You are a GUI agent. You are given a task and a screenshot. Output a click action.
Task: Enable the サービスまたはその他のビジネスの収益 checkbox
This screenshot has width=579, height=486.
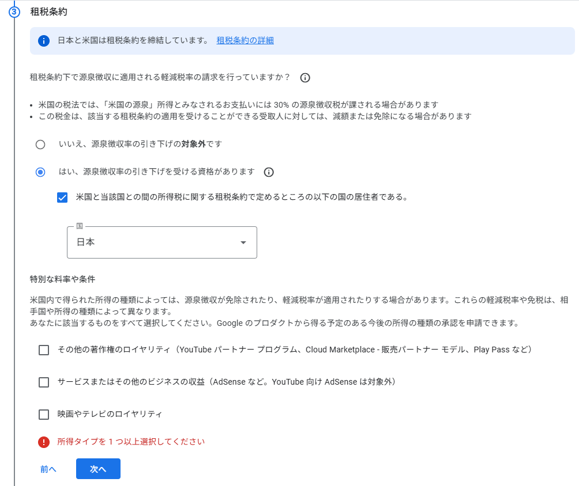(x=44, y=382)
